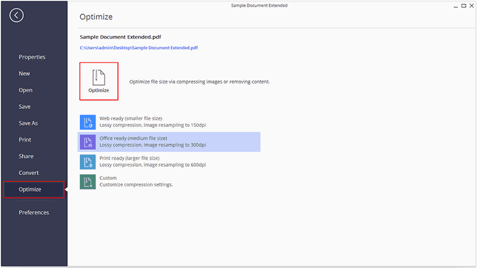Open the Print section

coord(25,139)
